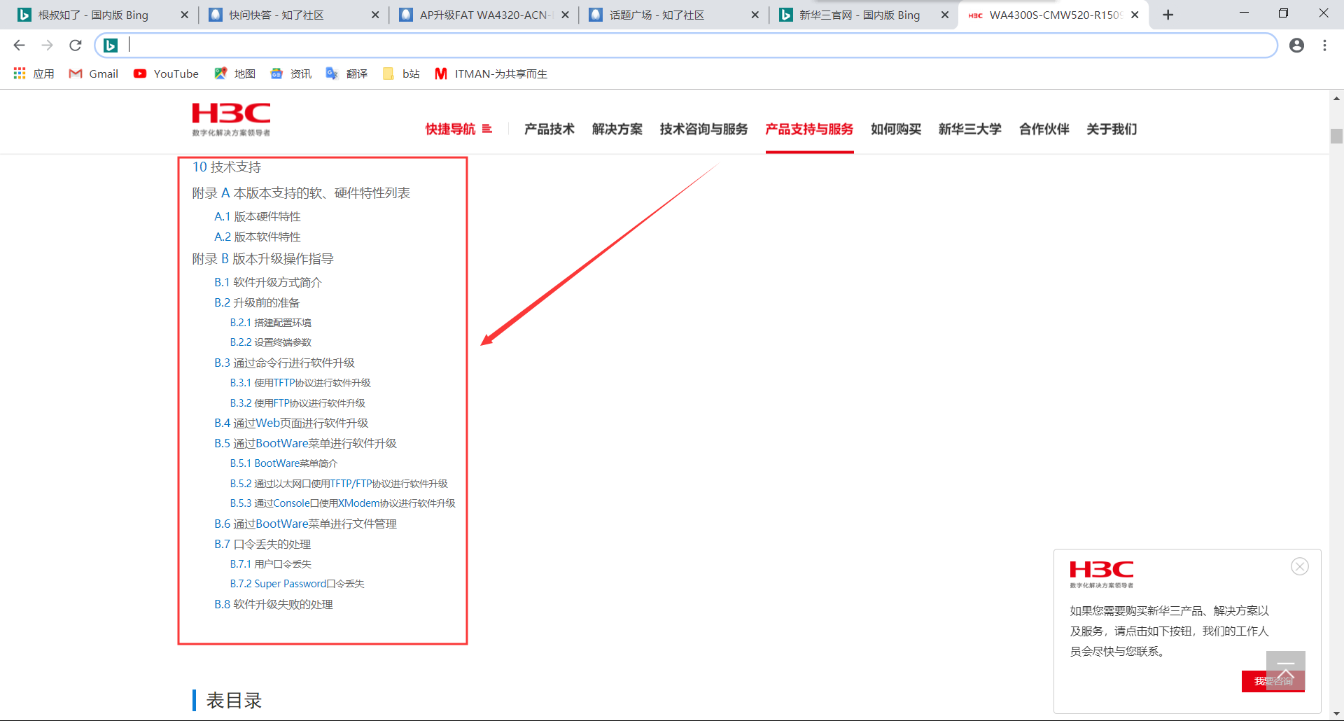Click the H3C logo in the header
1344x721 pixels.
tap(231, 119)
